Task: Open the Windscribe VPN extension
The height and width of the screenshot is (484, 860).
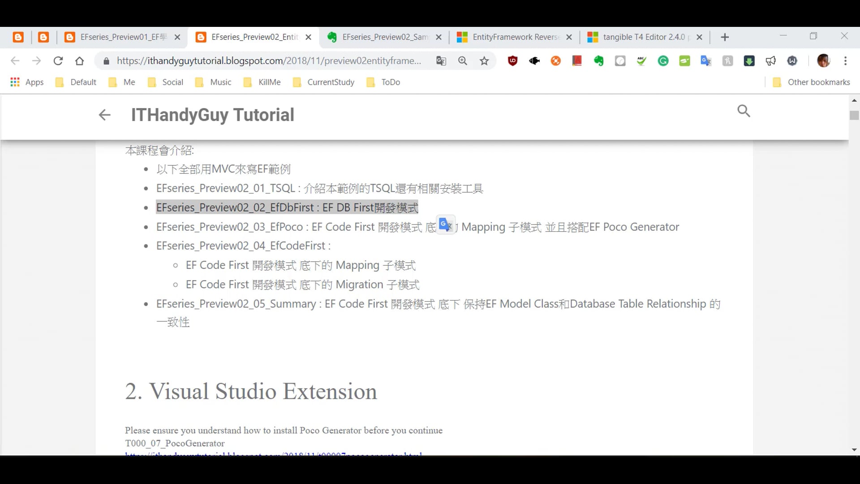Action: [792, 60]
